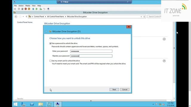This screenshot has width=191, height=107.
Task: Launch Server Manager from the taskbar
Action: [23, 104]
